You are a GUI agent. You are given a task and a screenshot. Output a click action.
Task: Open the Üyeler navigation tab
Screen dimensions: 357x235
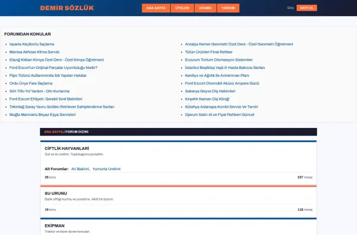(x=182, y=8)
